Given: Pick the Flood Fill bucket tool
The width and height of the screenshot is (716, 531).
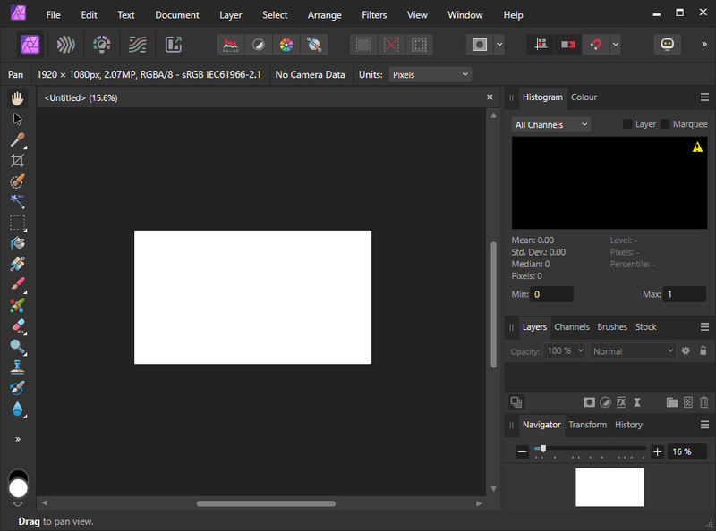Looking at the screenshot, I should click(x=17, y=243).
